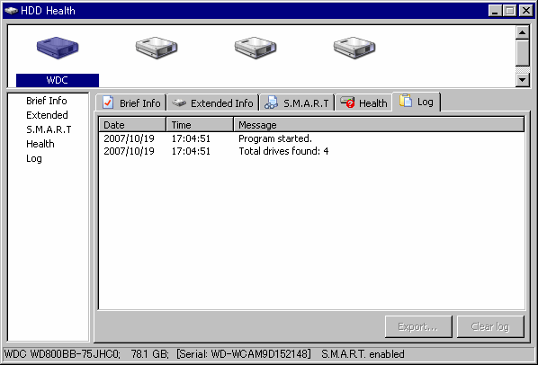538x365 pixels.
Task: Select the blue WDC drive icon
Action: (x=58, y=48)
